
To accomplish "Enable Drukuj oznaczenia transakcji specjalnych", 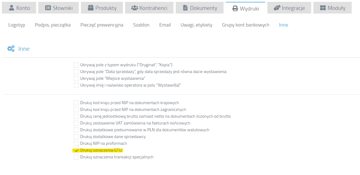I will point(76,157).
